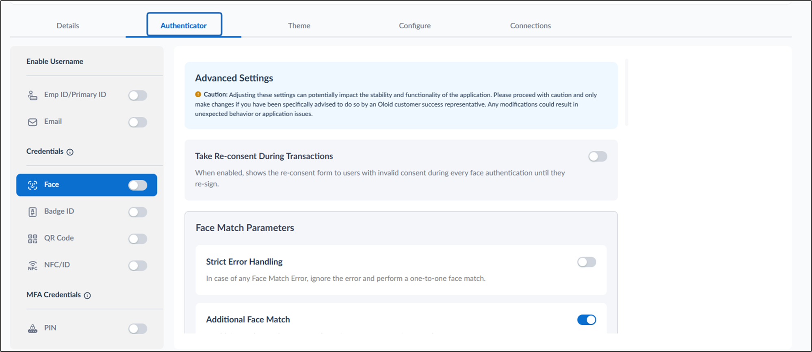Click the Credentials section title
Screen dimensions: 812x352
[x=45, y=151]
